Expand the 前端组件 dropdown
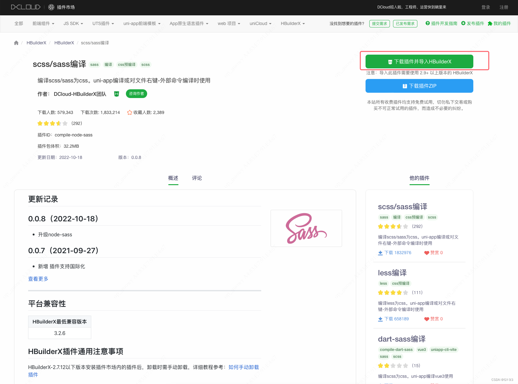 [x=43, y=23]
